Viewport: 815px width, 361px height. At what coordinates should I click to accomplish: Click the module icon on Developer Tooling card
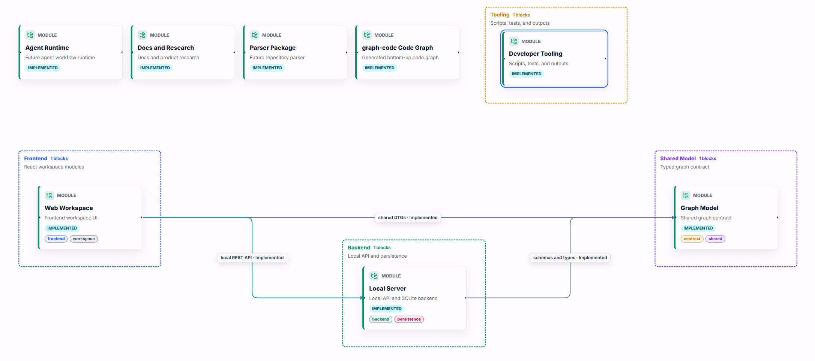point(514,41)
